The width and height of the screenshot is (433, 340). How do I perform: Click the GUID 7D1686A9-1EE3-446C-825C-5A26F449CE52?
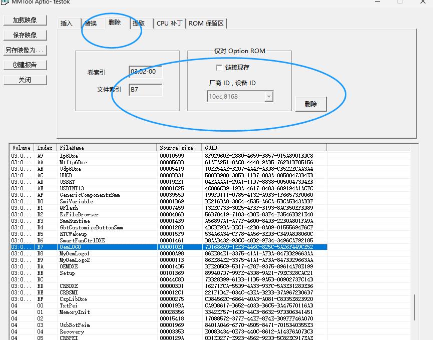pos(259,247)
